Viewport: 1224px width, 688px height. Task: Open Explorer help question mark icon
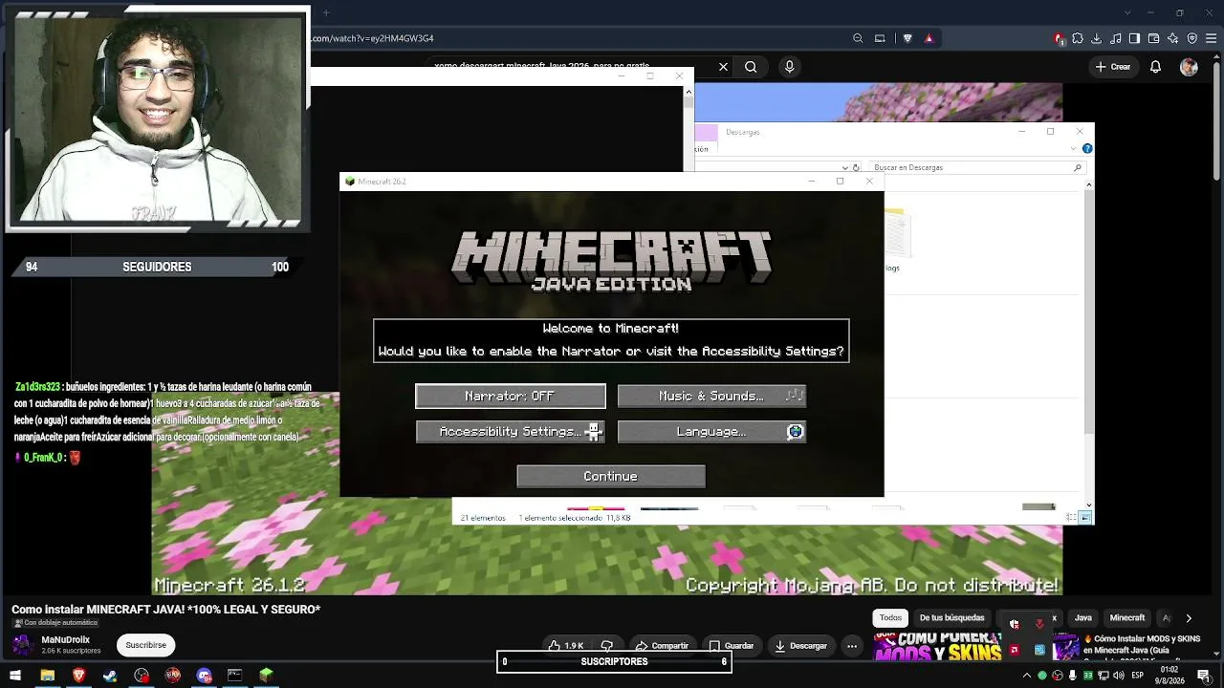1087,149
